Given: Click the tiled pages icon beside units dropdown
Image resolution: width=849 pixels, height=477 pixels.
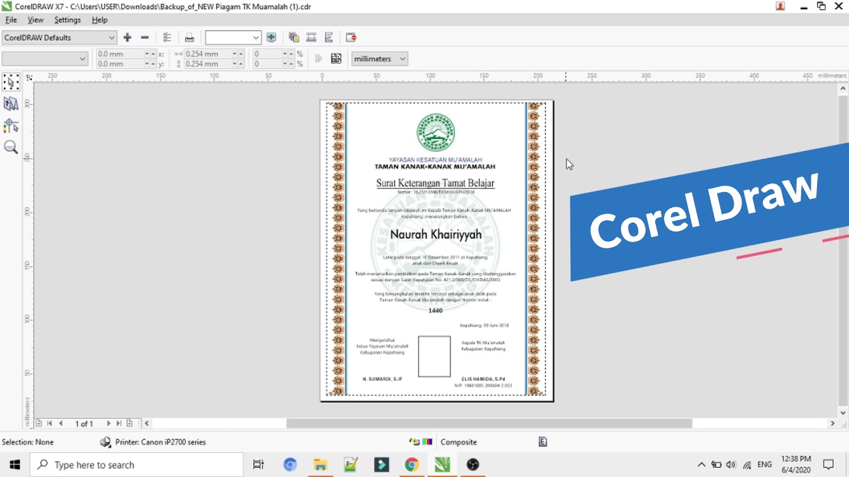Looking at the screenshot, I should click(x=336, y=59).
